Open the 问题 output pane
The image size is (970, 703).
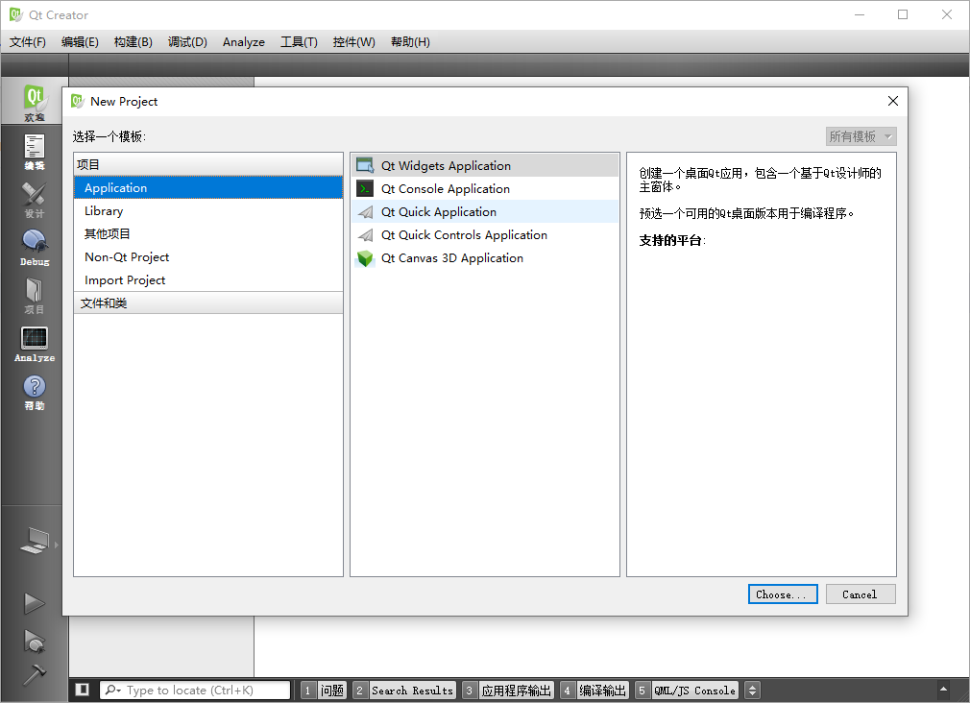coord(324,690)
